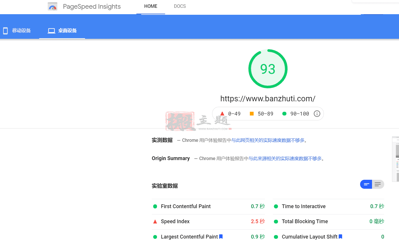Viewport: 399px width, 242px height.
Task: Click the red triangle 0-49 legend icon
Action: tap(222, 114)
